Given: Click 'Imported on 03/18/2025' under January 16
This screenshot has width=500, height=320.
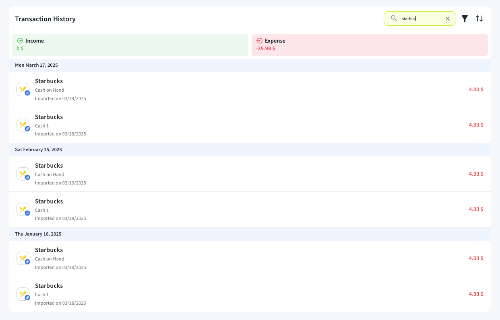Looking at the screenshot, I should point(60,303).
